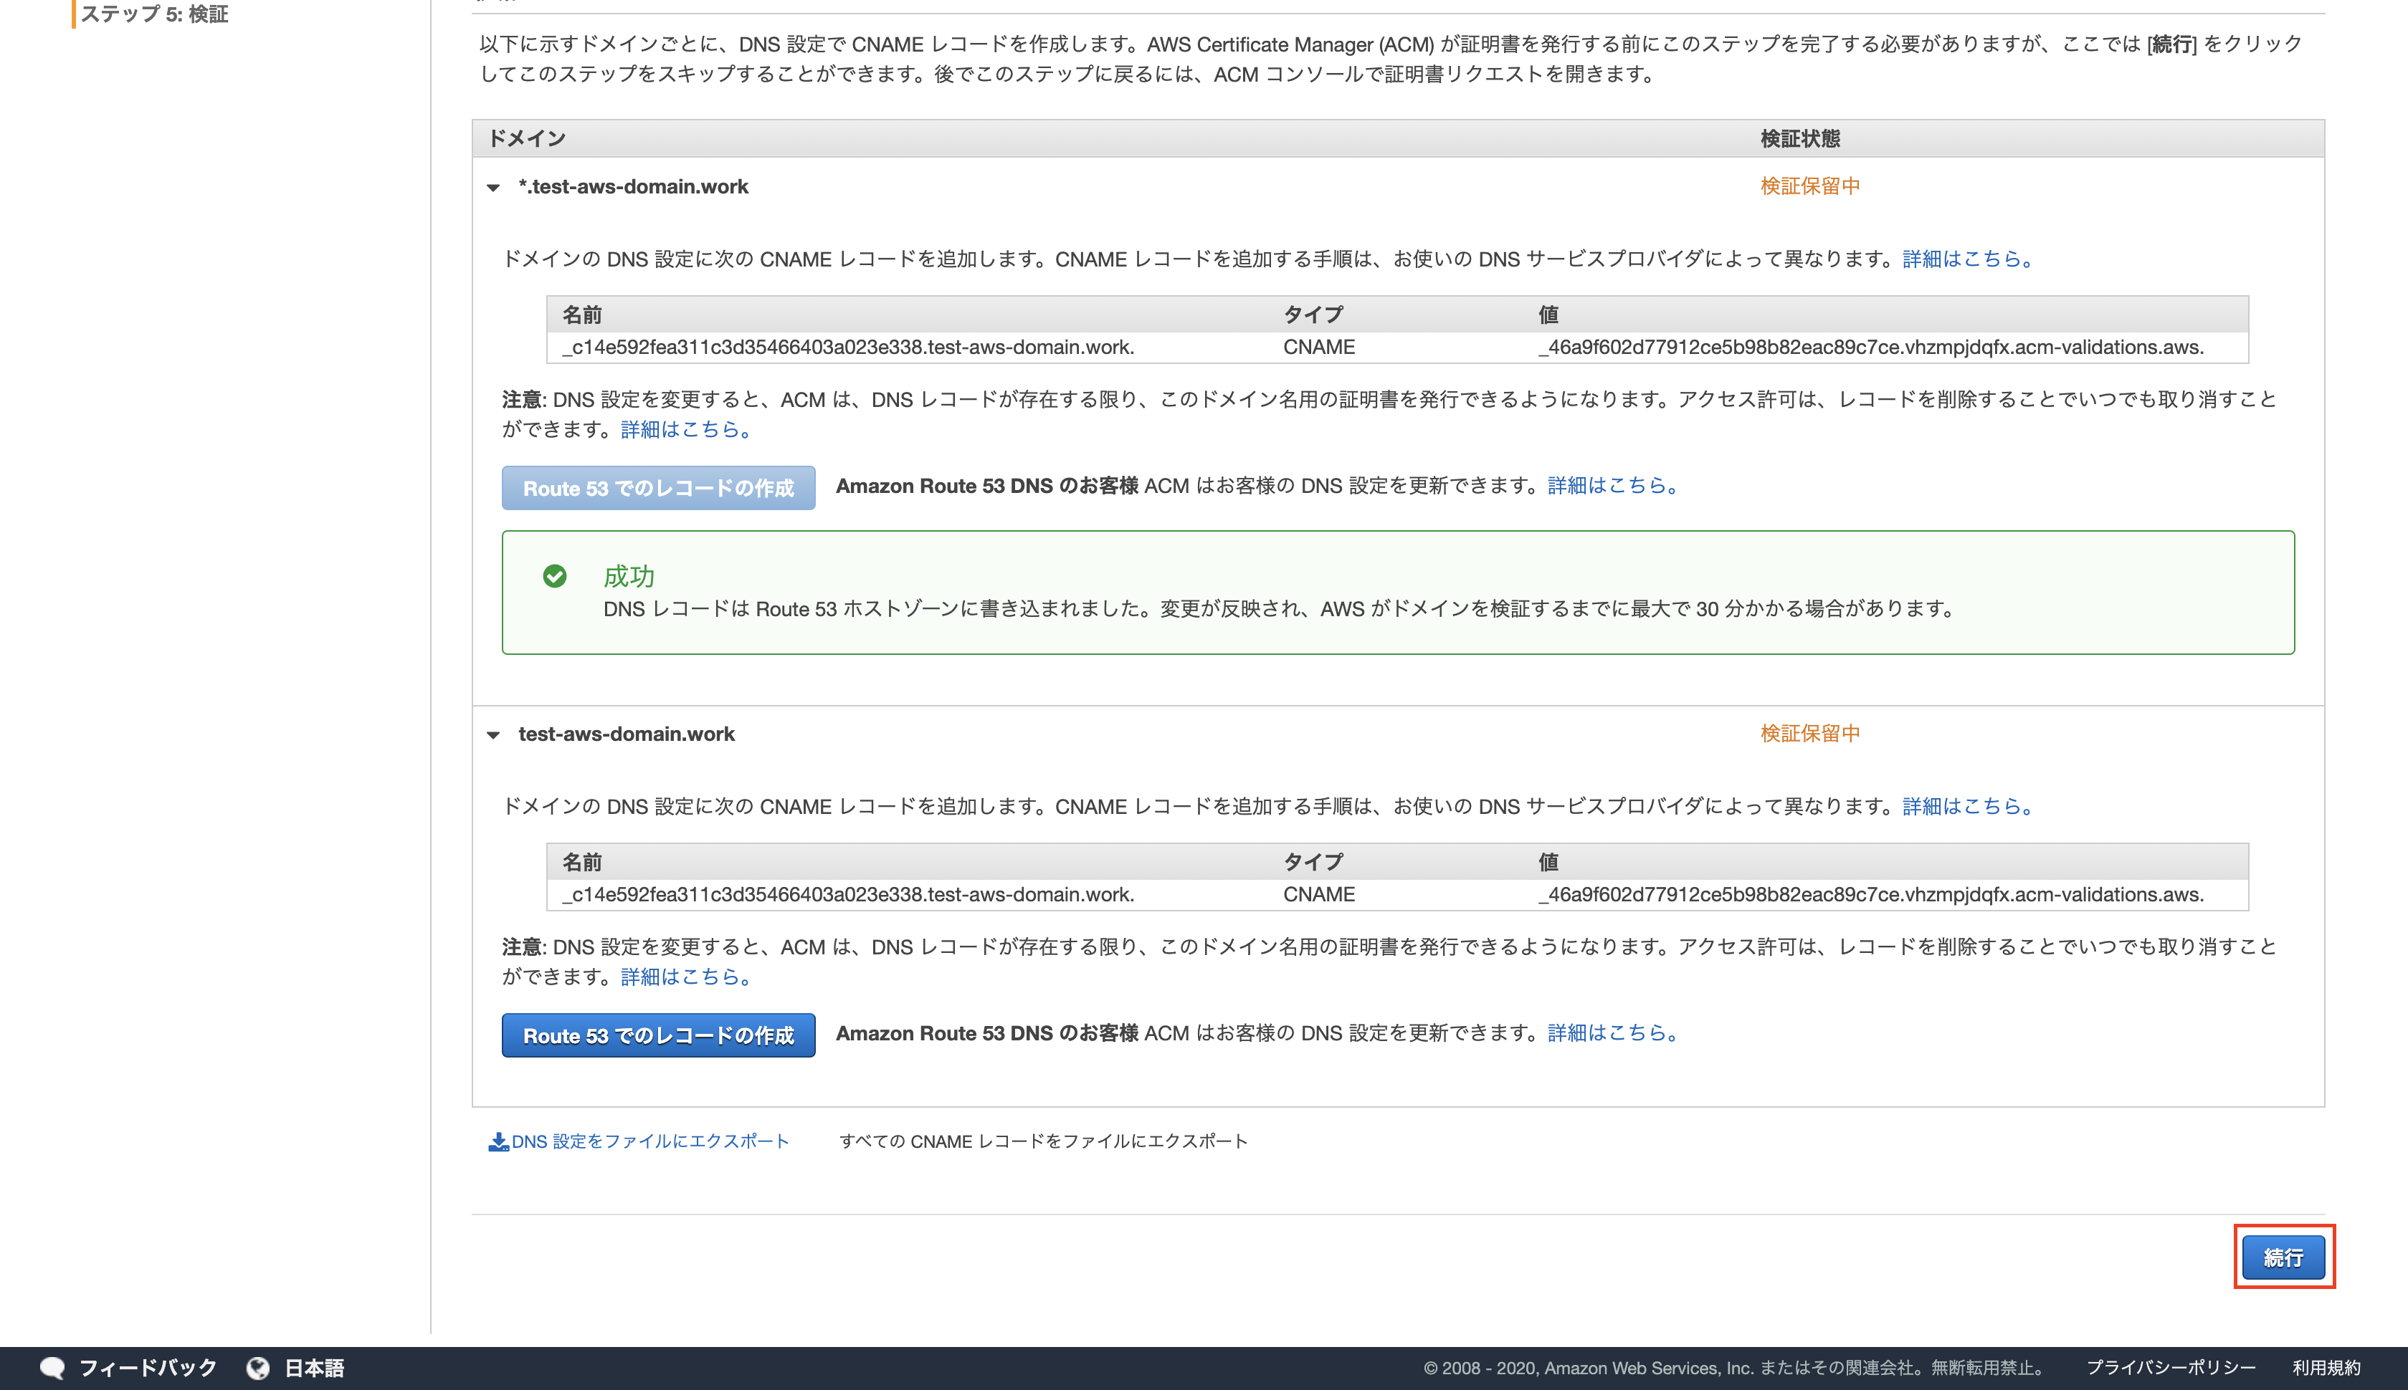Click the globe language icon
The width and height of the screenshot is (2408, 1390).
258,1367
